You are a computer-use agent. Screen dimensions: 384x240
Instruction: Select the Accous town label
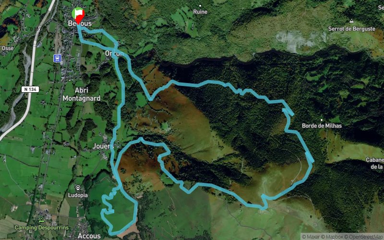tap(89, 236)
